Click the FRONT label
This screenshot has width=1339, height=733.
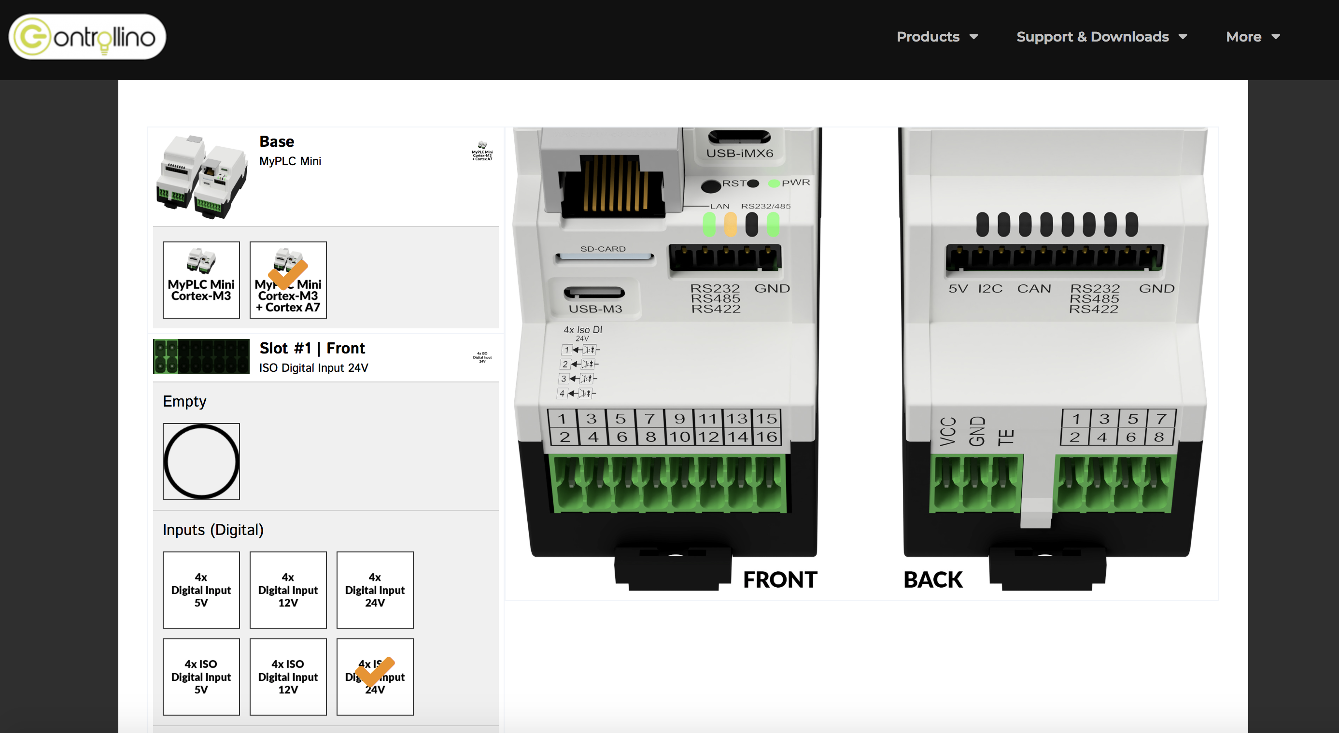780,579
